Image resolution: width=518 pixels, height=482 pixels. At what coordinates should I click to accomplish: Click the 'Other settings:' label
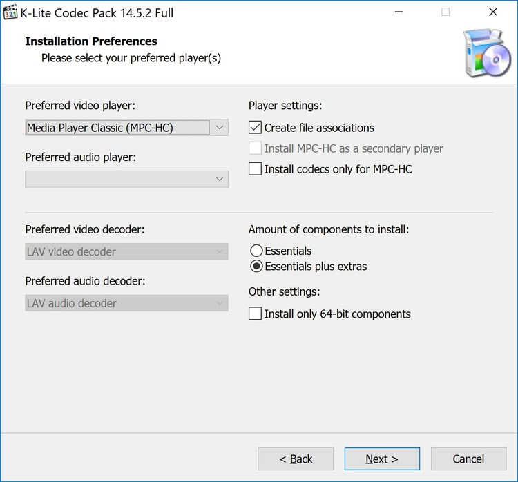[284, 291]
